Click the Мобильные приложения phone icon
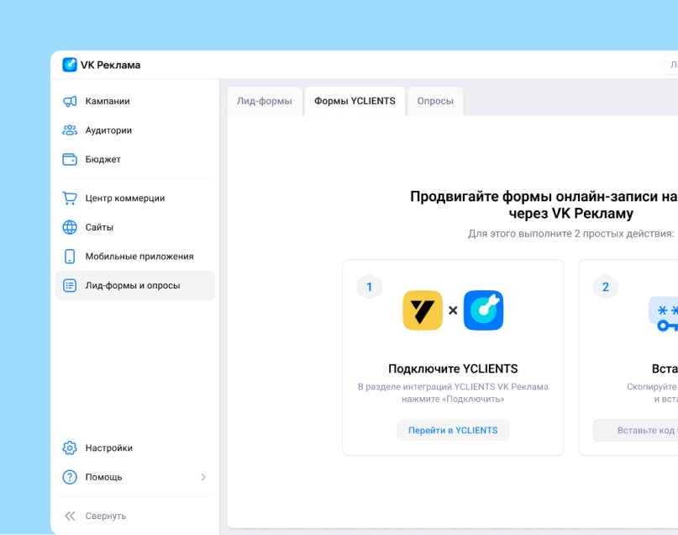 [70, 257]
